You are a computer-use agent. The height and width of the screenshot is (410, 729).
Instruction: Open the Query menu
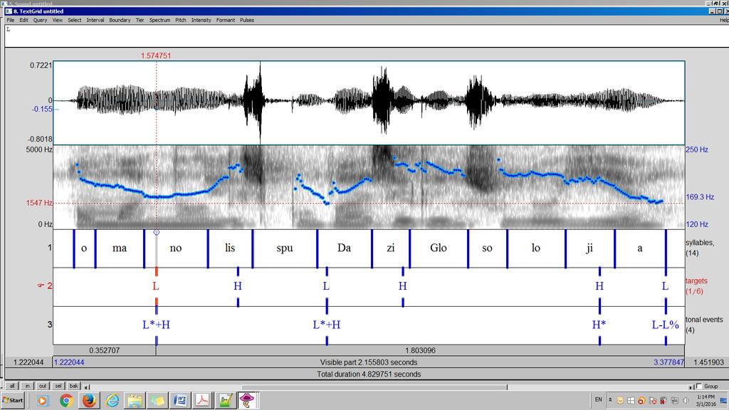point(40,20)
